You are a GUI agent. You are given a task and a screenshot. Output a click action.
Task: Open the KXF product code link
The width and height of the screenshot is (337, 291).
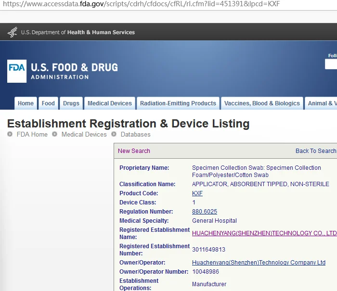coord(197,193)
